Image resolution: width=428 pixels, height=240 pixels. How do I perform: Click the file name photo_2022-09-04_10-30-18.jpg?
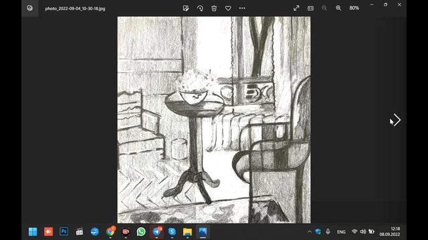(75, 9)
